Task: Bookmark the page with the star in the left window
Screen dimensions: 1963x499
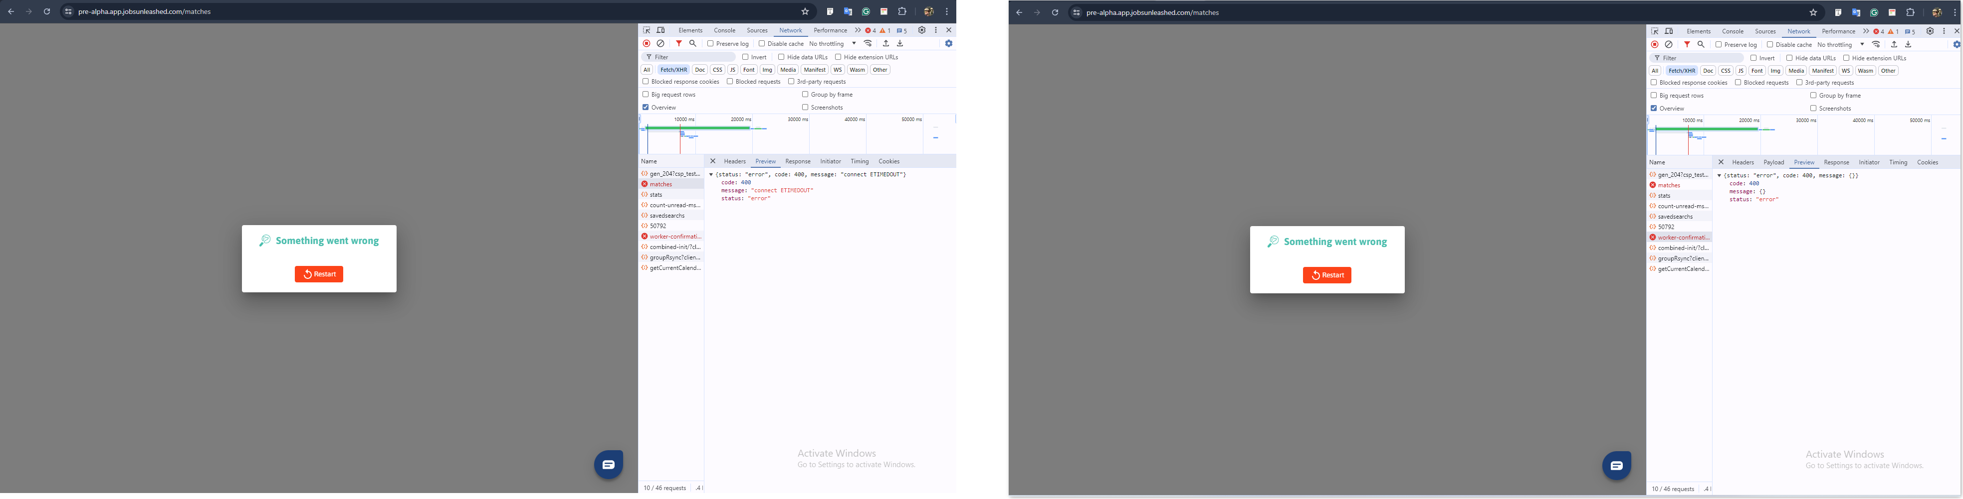Action: (x=805, y=11)
